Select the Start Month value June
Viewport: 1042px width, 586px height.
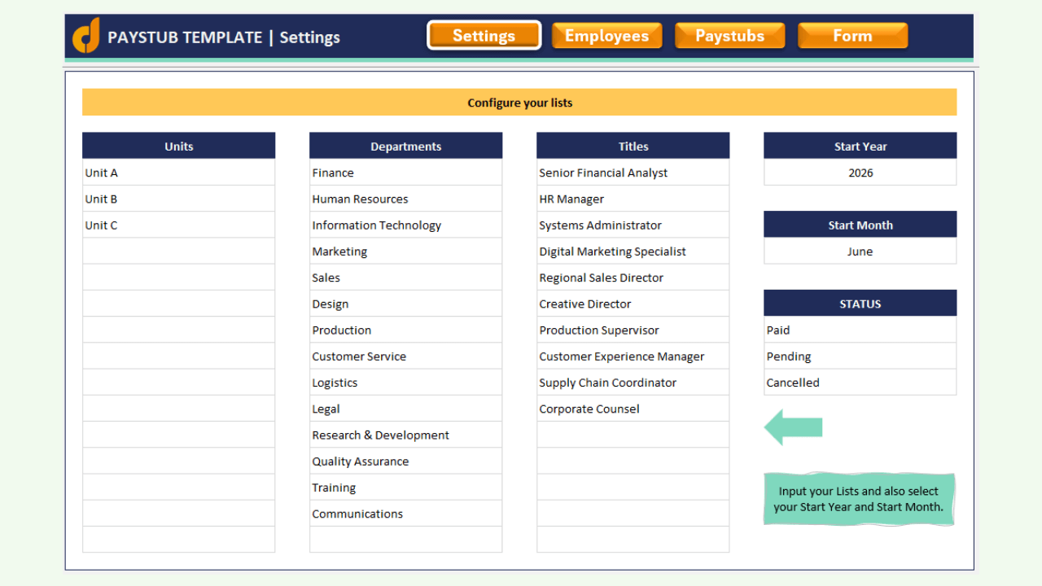[x=860, y=251]
